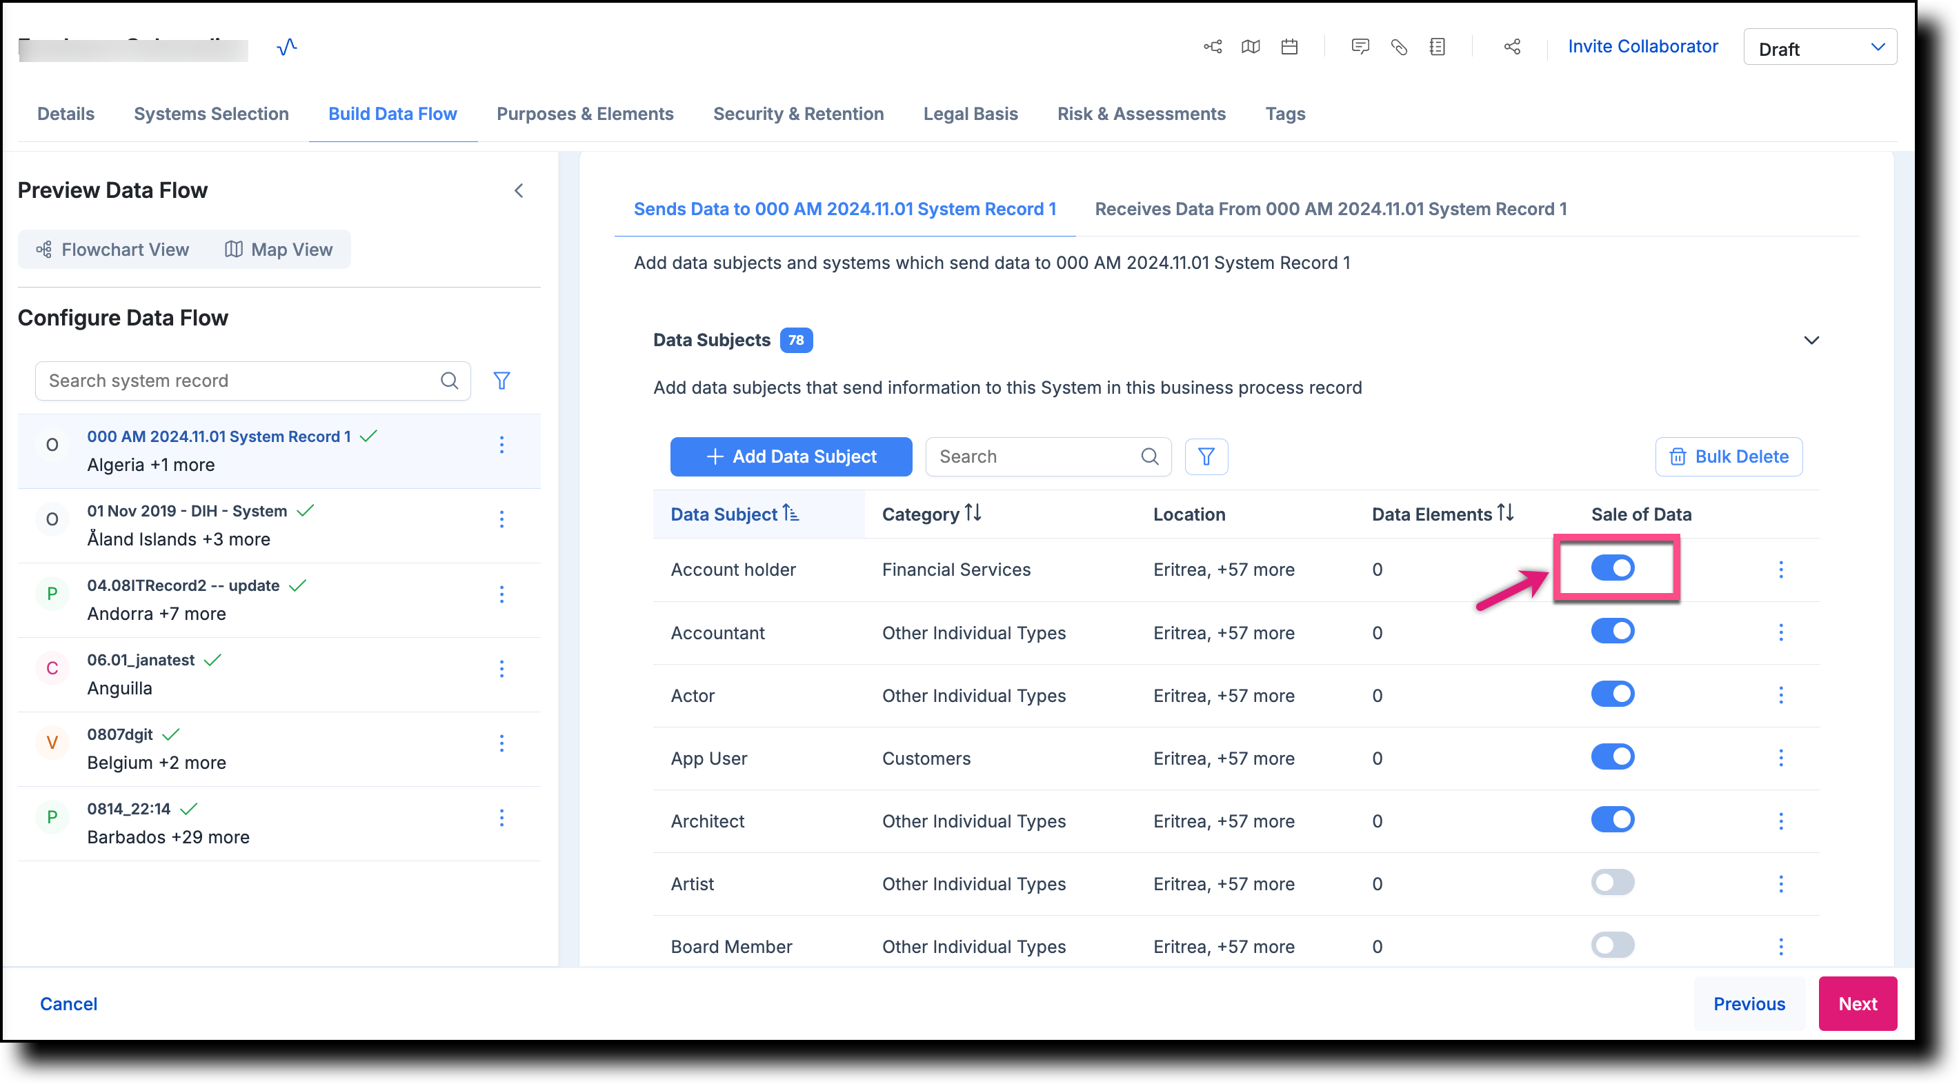This screenshot has width=1959, height=1084.
Task: Turn off Sale of Data for App User
Action: (x=1613, y=756)
